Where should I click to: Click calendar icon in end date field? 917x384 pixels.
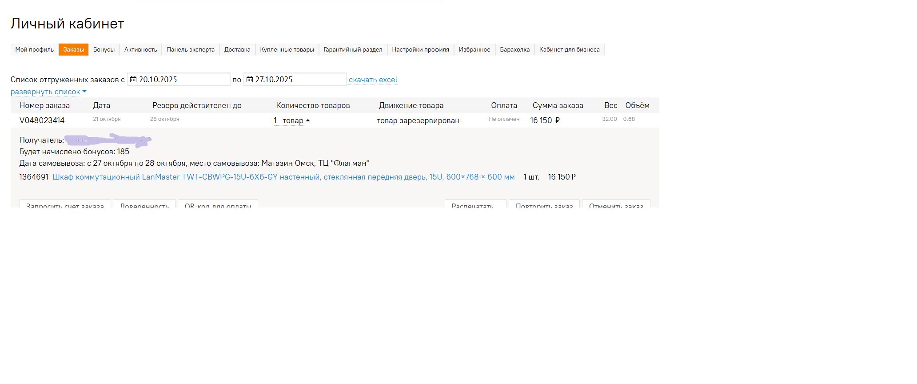coord(250,80)
